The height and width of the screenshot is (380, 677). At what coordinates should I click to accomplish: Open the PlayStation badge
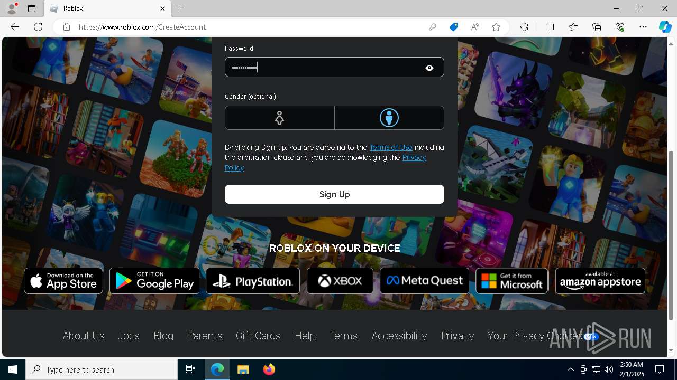click(253, 281)
